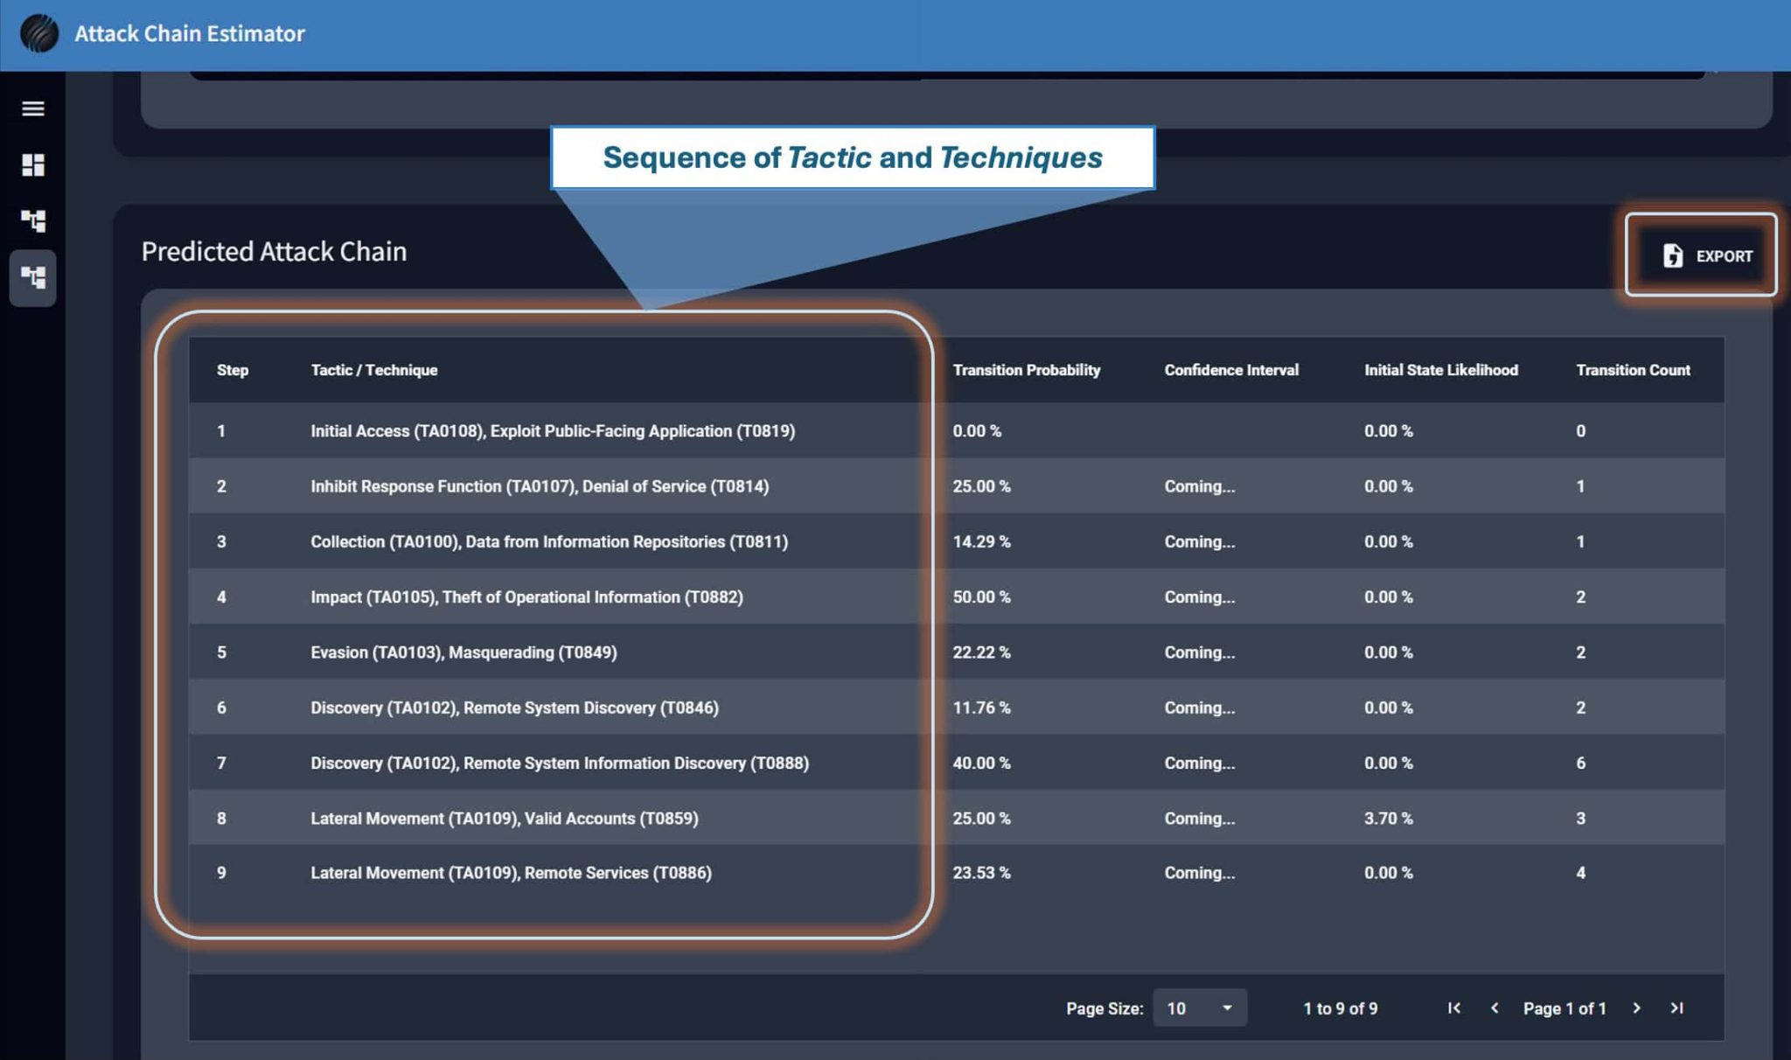Select the Collection (TA0100) row

coord(956,541)
